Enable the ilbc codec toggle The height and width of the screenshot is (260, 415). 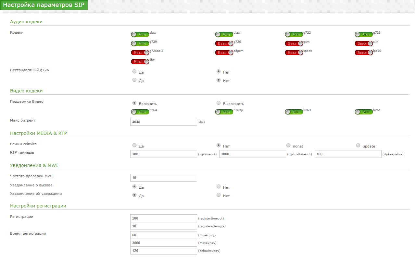[x=140, y=62]
